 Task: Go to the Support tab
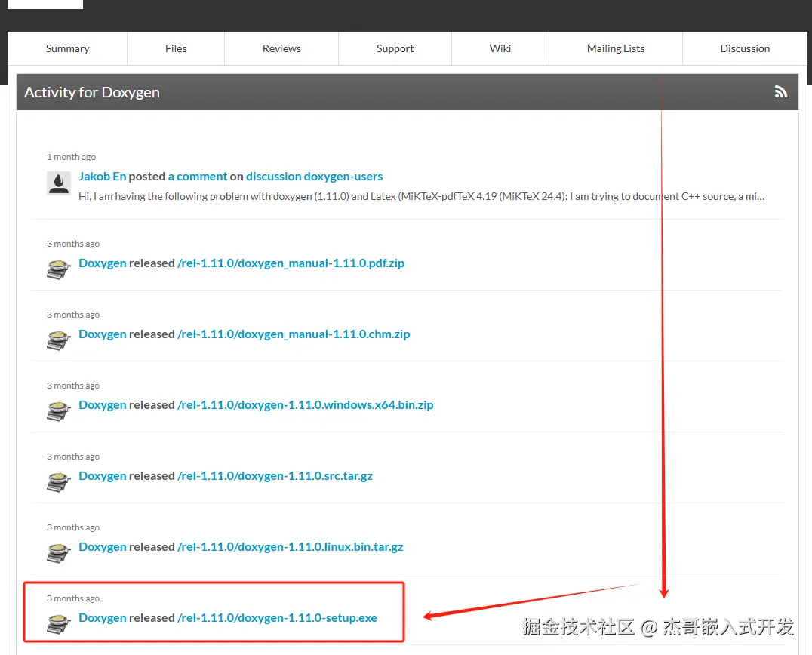[395, 48]
